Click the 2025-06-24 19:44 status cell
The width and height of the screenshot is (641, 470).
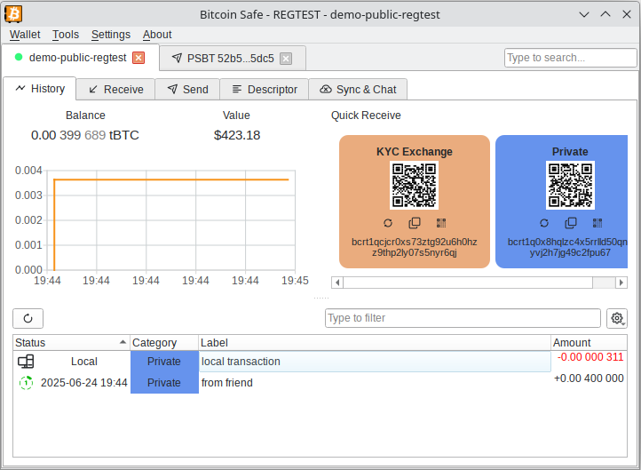83,383
